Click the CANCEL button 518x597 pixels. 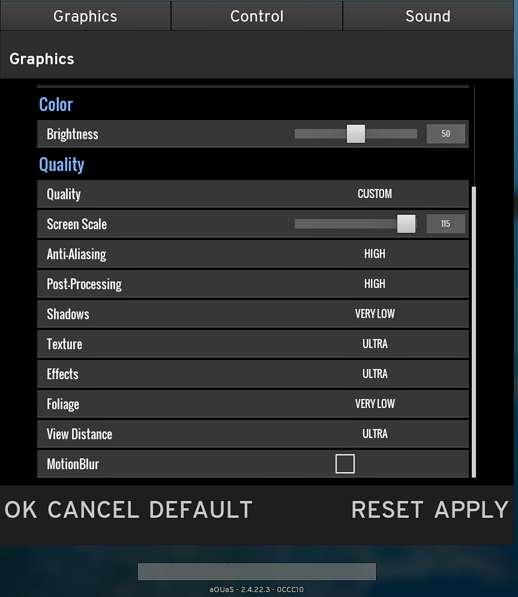click(93, 509)
